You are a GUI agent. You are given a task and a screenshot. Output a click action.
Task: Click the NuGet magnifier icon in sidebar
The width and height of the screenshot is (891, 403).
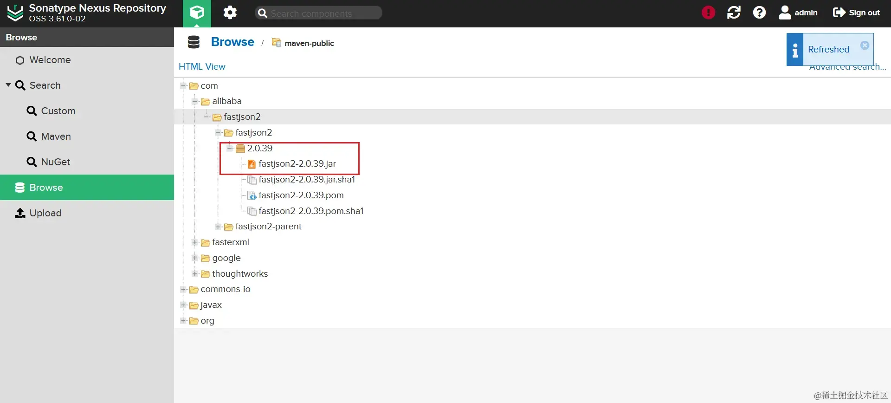[x=32, y=162]
